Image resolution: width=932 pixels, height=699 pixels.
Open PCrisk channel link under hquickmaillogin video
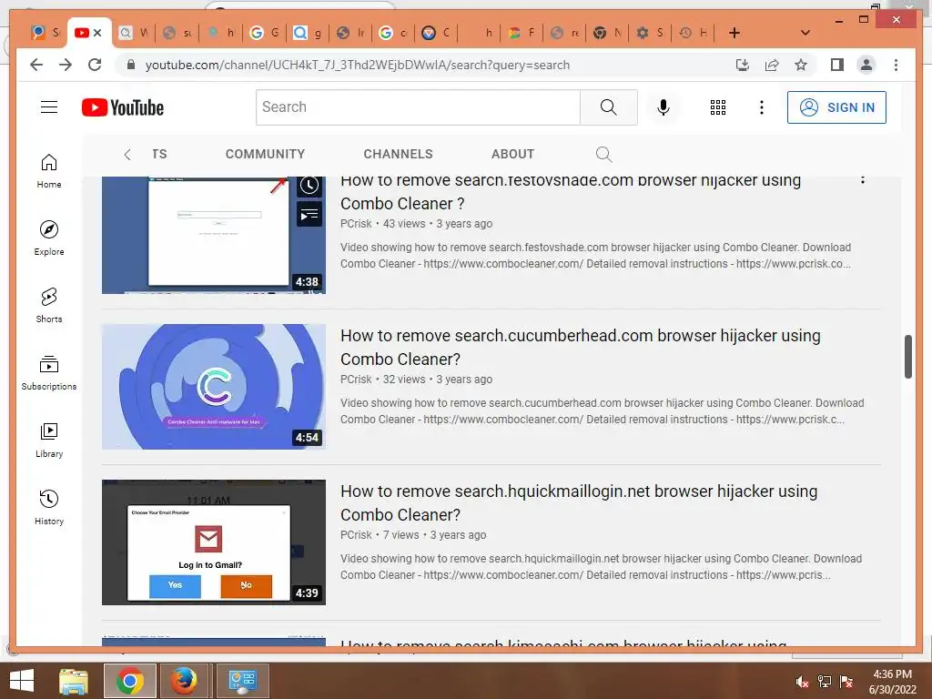coord(356,535)
